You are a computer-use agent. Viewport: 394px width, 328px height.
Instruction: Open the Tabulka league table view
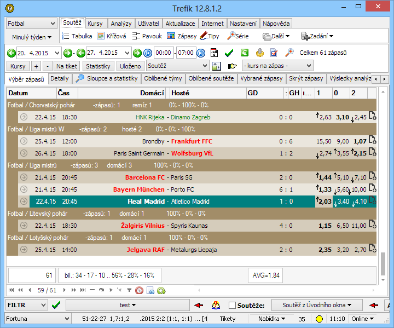coord(77,36)
